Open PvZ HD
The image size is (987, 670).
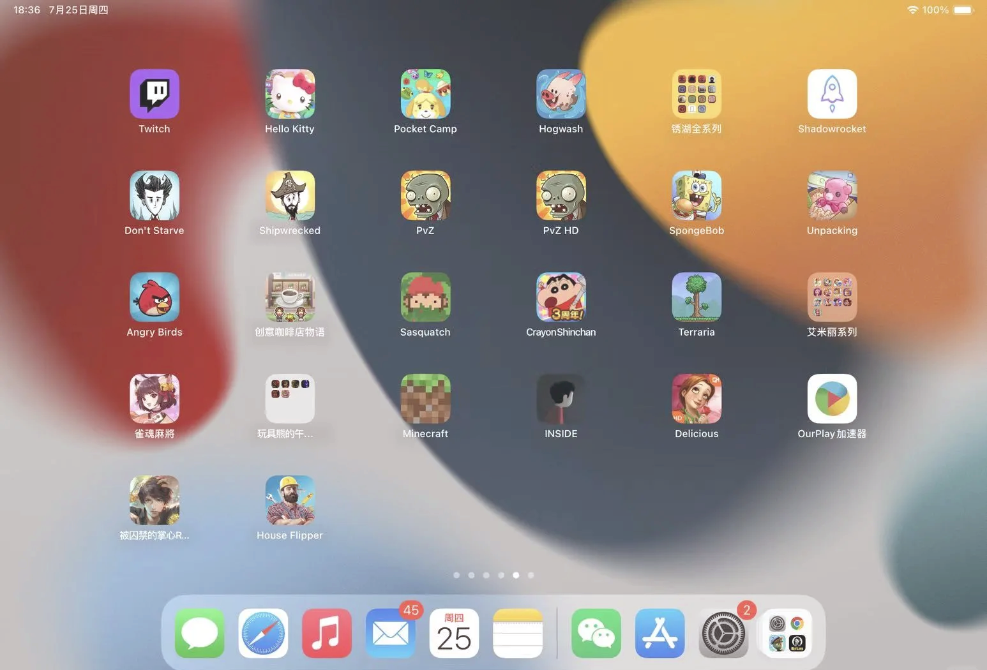click(x=561, y=195)
